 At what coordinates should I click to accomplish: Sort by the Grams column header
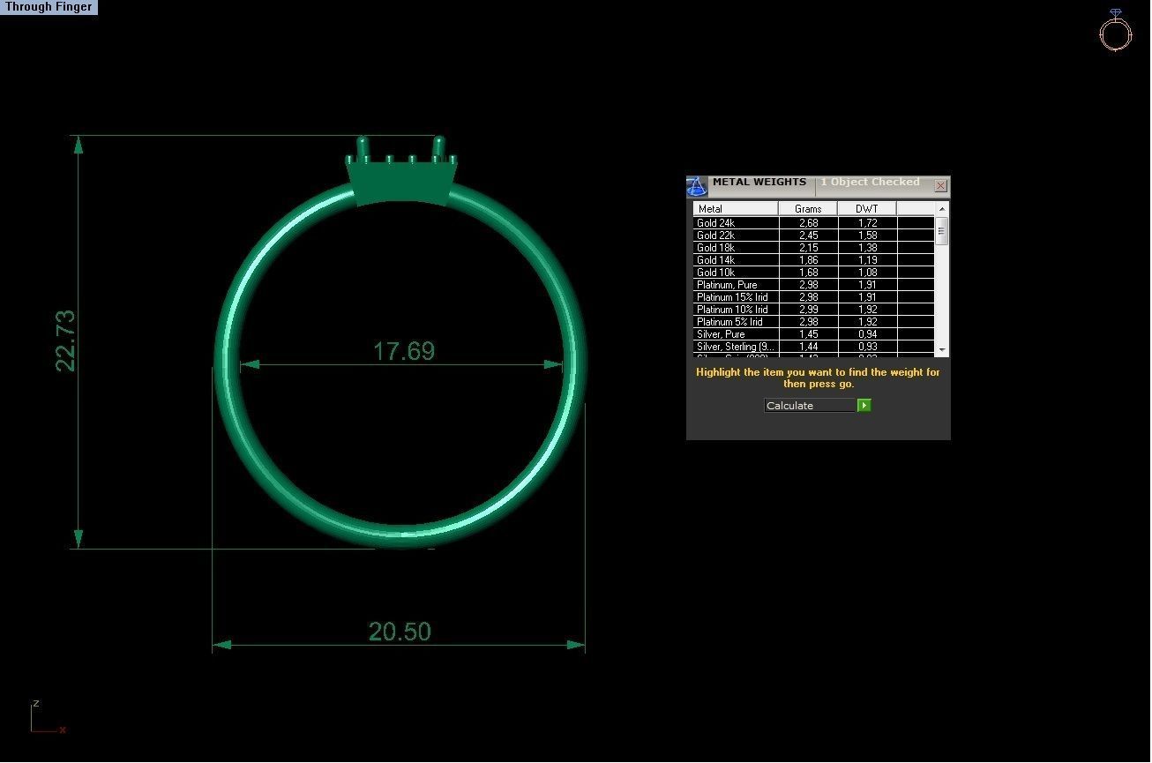click(808, 209)
